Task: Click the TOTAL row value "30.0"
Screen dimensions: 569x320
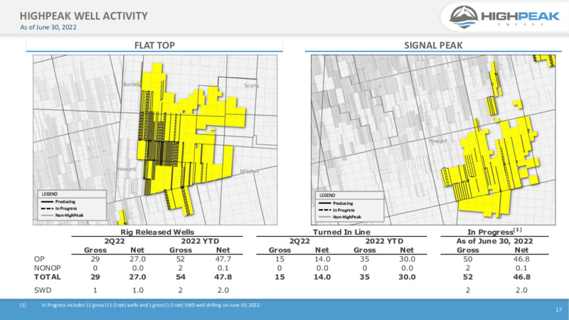Action: click(407, 277)
